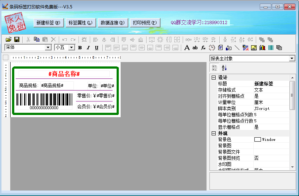Toggle underline text formatting
This screenshot has width=299, height=196.
click(x=96, y=48)
